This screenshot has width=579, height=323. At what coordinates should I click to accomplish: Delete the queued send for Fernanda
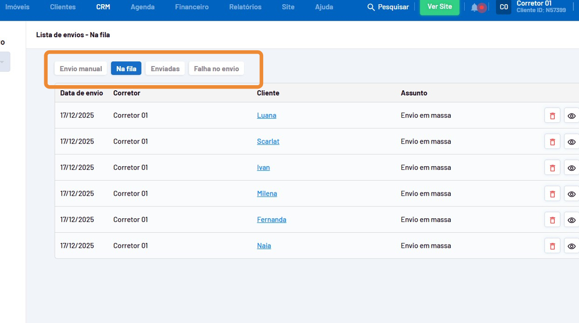(552, 220)
